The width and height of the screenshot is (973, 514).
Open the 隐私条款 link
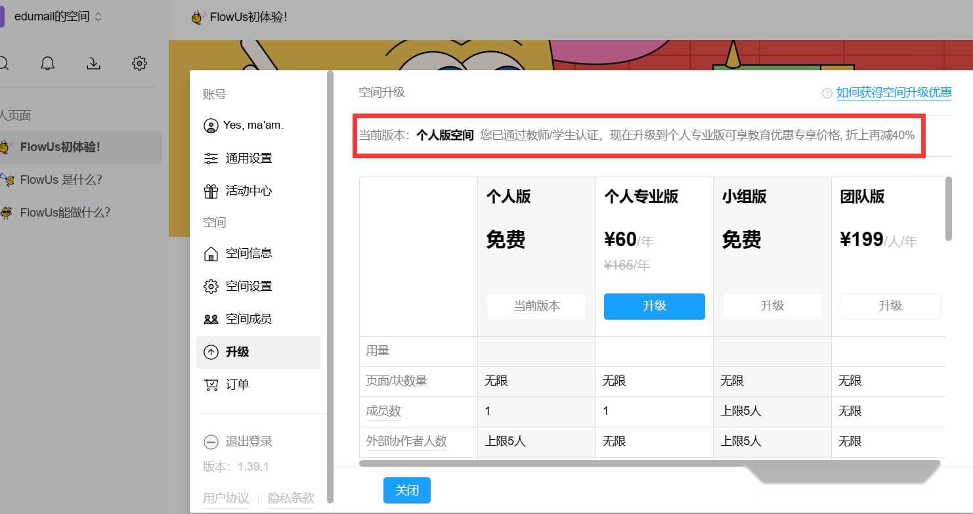coord(291,498)
